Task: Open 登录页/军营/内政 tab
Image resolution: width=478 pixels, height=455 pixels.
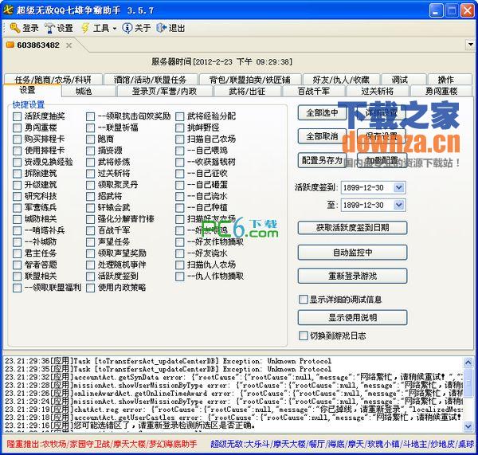Action: 165,91
